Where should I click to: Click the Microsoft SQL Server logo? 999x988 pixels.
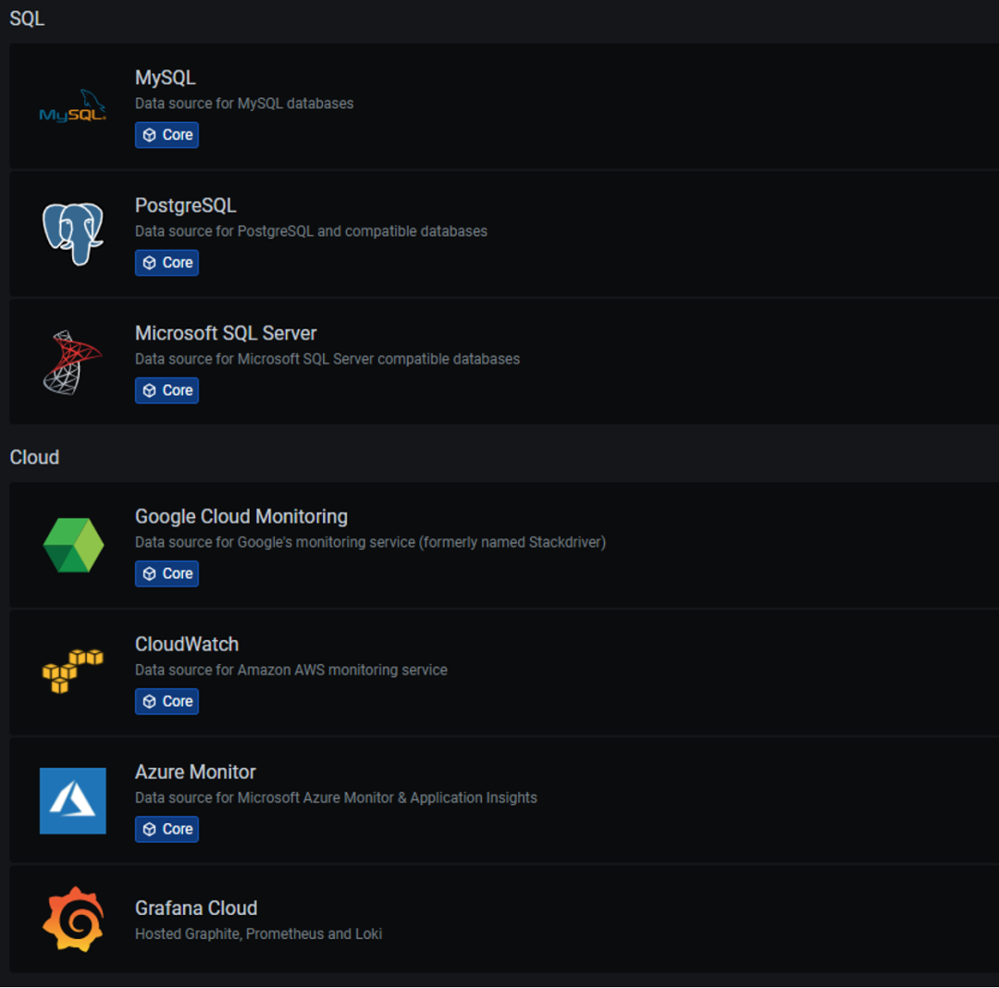73,362
